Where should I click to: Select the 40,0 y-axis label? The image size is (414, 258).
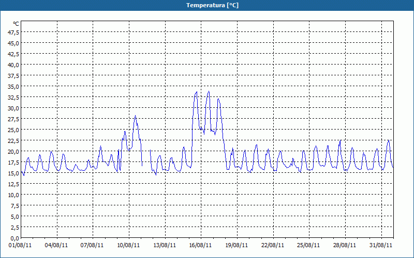click(x=13, y=65)
